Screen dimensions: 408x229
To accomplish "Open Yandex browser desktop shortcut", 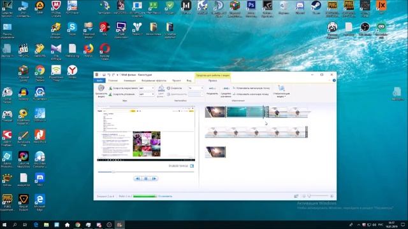I will [x=72, y=72].
